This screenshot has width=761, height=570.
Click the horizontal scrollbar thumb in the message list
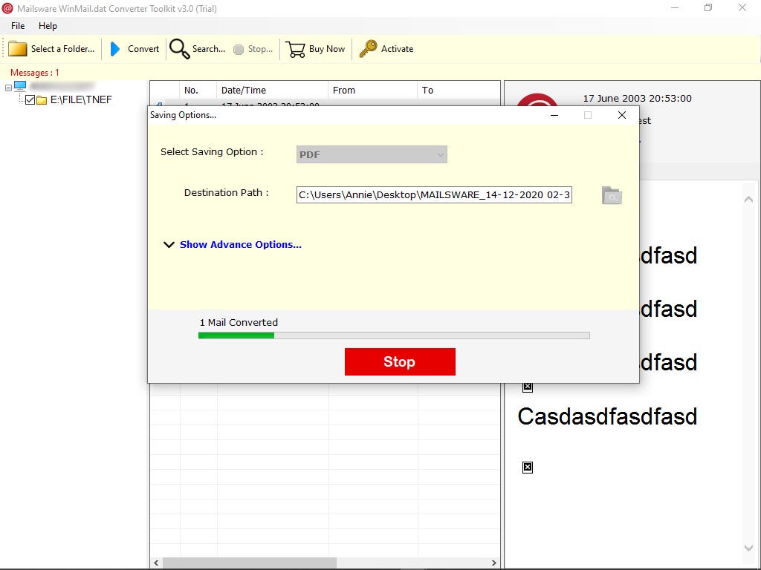[250, 563]
